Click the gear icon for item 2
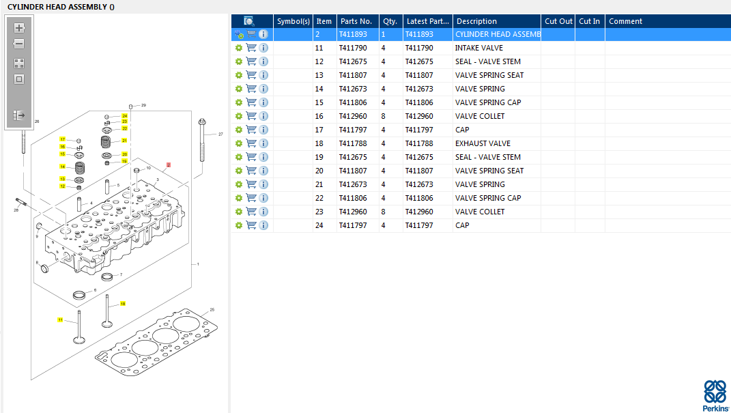This screenshot has width=731, height=413. point(239,35)
